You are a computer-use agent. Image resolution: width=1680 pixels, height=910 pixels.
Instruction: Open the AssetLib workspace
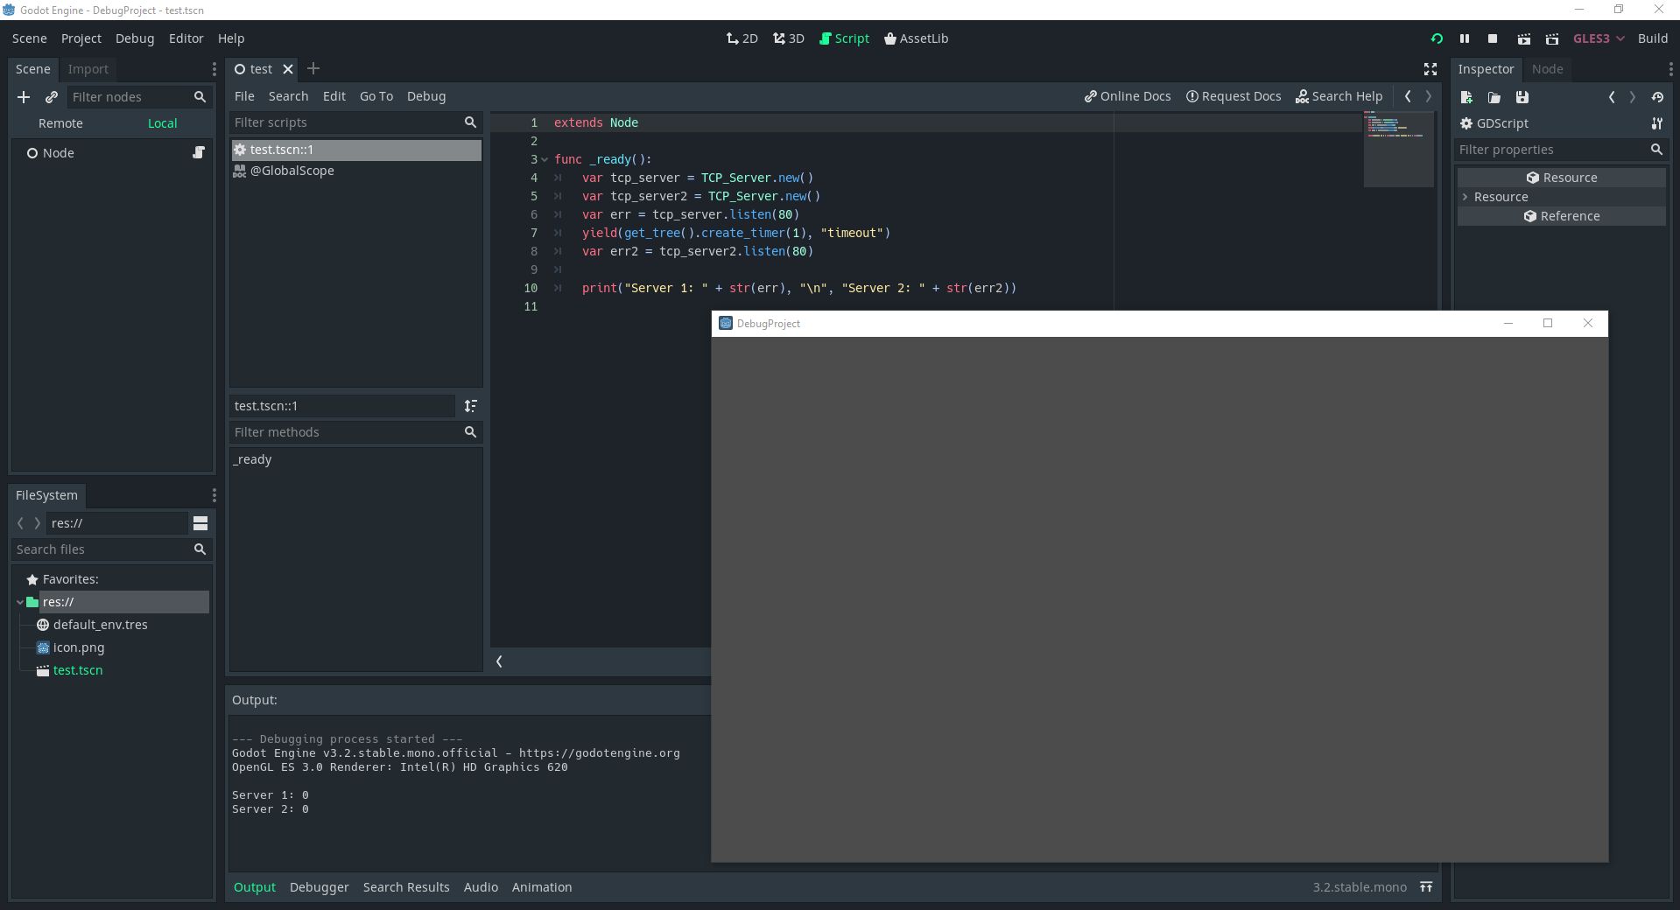[916, 38]
